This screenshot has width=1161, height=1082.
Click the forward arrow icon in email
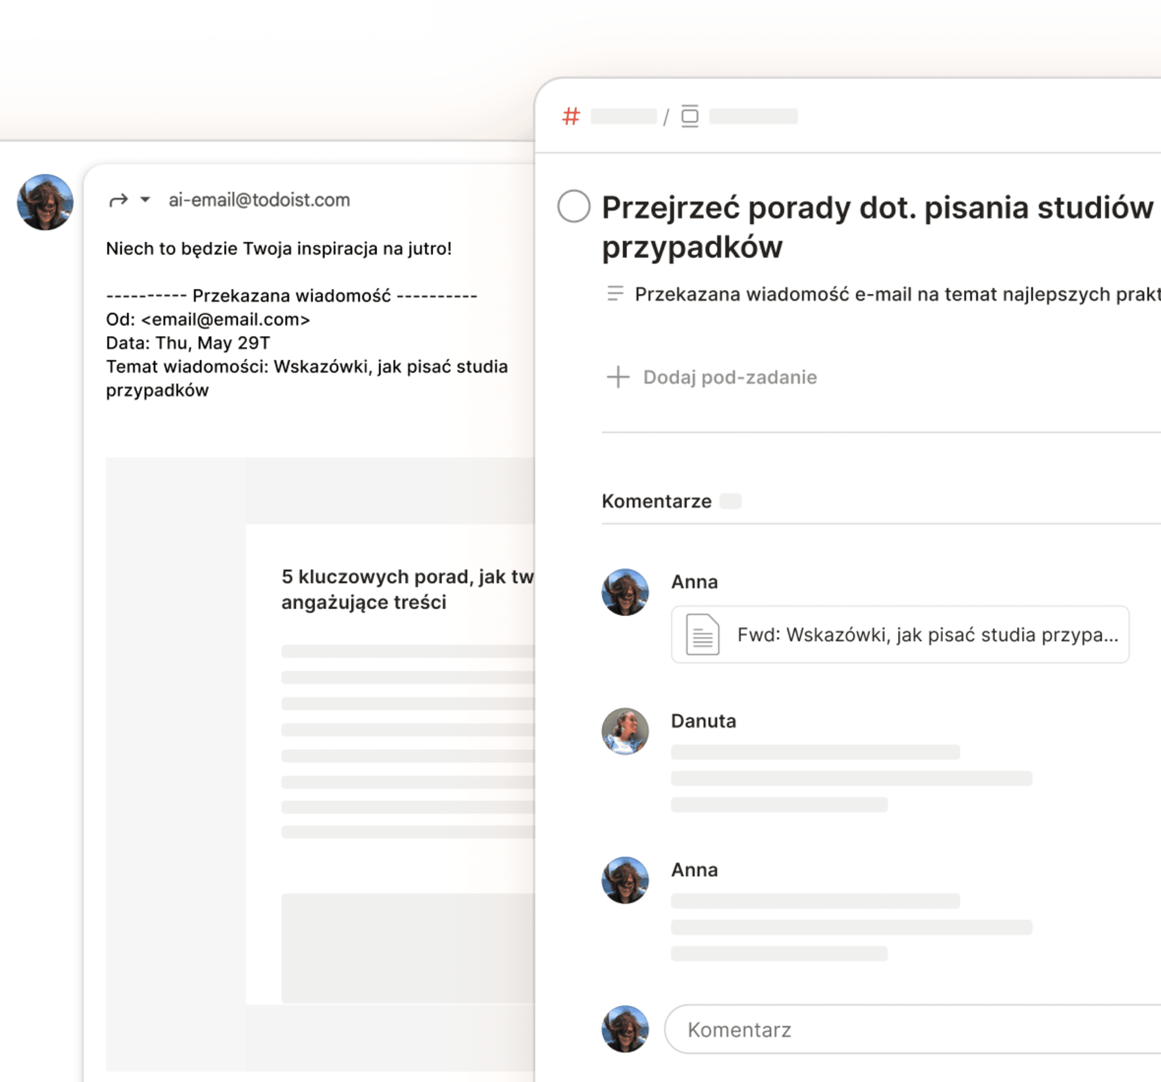coord(118,200)
